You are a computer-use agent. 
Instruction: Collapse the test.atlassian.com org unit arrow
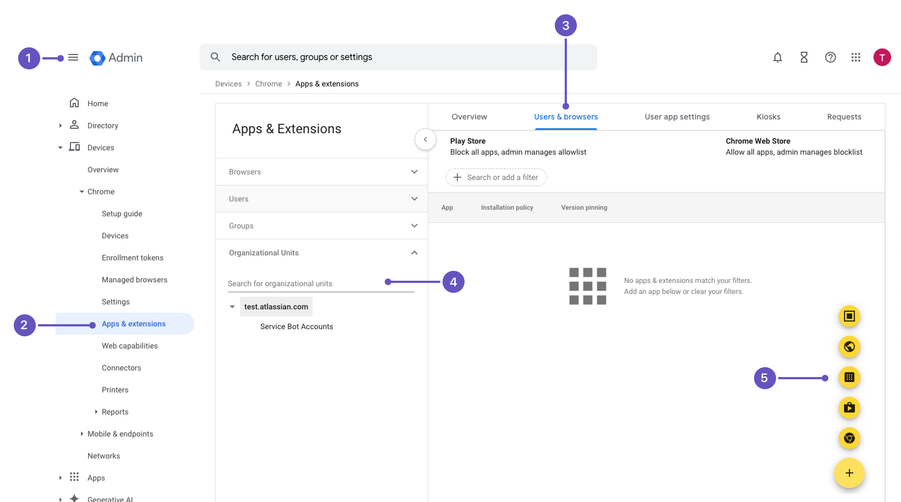coord(232,307)
